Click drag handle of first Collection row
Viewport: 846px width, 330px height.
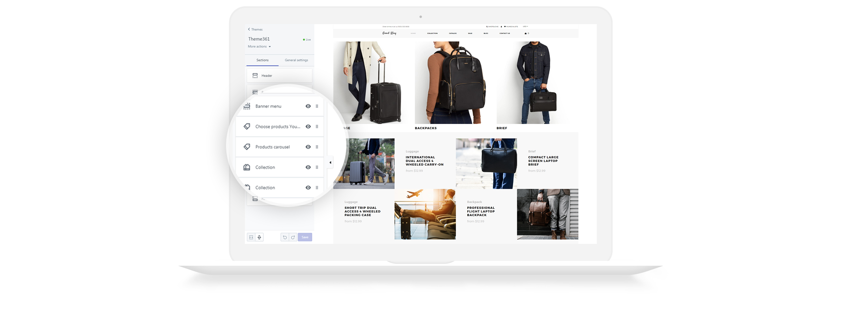coord(317,167)
